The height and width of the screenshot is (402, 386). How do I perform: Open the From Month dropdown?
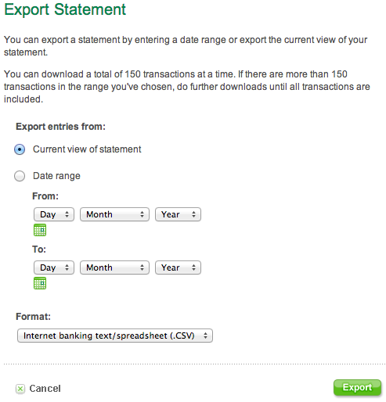coord(114,214)
